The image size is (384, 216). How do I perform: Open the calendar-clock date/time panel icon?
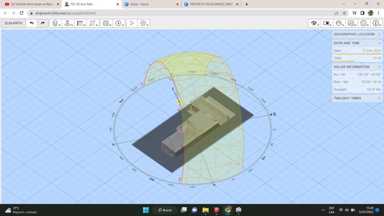(x=351, y=23)
